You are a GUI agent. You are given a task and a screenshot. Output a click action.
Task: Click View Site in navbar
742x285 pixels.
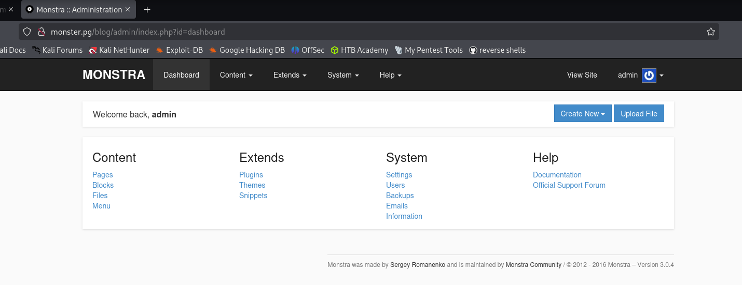click(x=582, y=75)
